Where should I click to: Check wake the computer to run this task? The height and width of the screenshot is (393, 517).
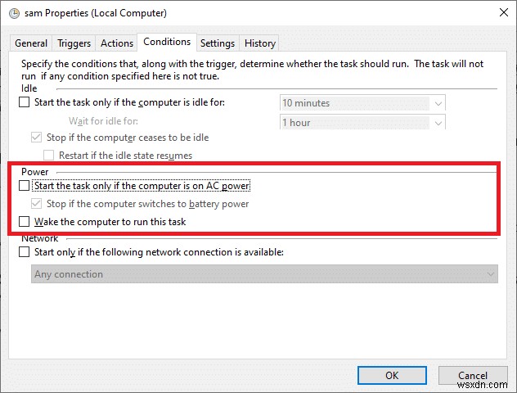pos(25,222)
